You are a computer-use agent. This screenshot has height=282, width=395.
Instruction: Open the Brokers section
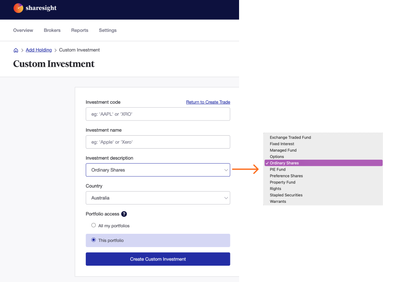coord(52,30)
